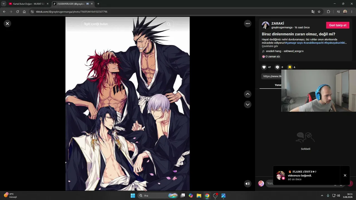Open File Explorer from the taskbar

point(199,196)
